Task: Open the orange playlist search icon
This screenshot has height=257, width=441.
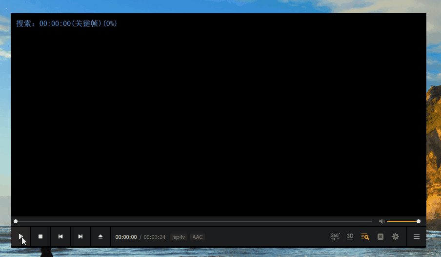Action: [x=365, y=236]
